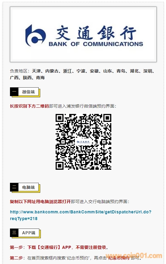The image size is (166, 264).
Task: Click the red text 长按识别下方二维码
Action: pyautogui.click(x=29, y=106)
